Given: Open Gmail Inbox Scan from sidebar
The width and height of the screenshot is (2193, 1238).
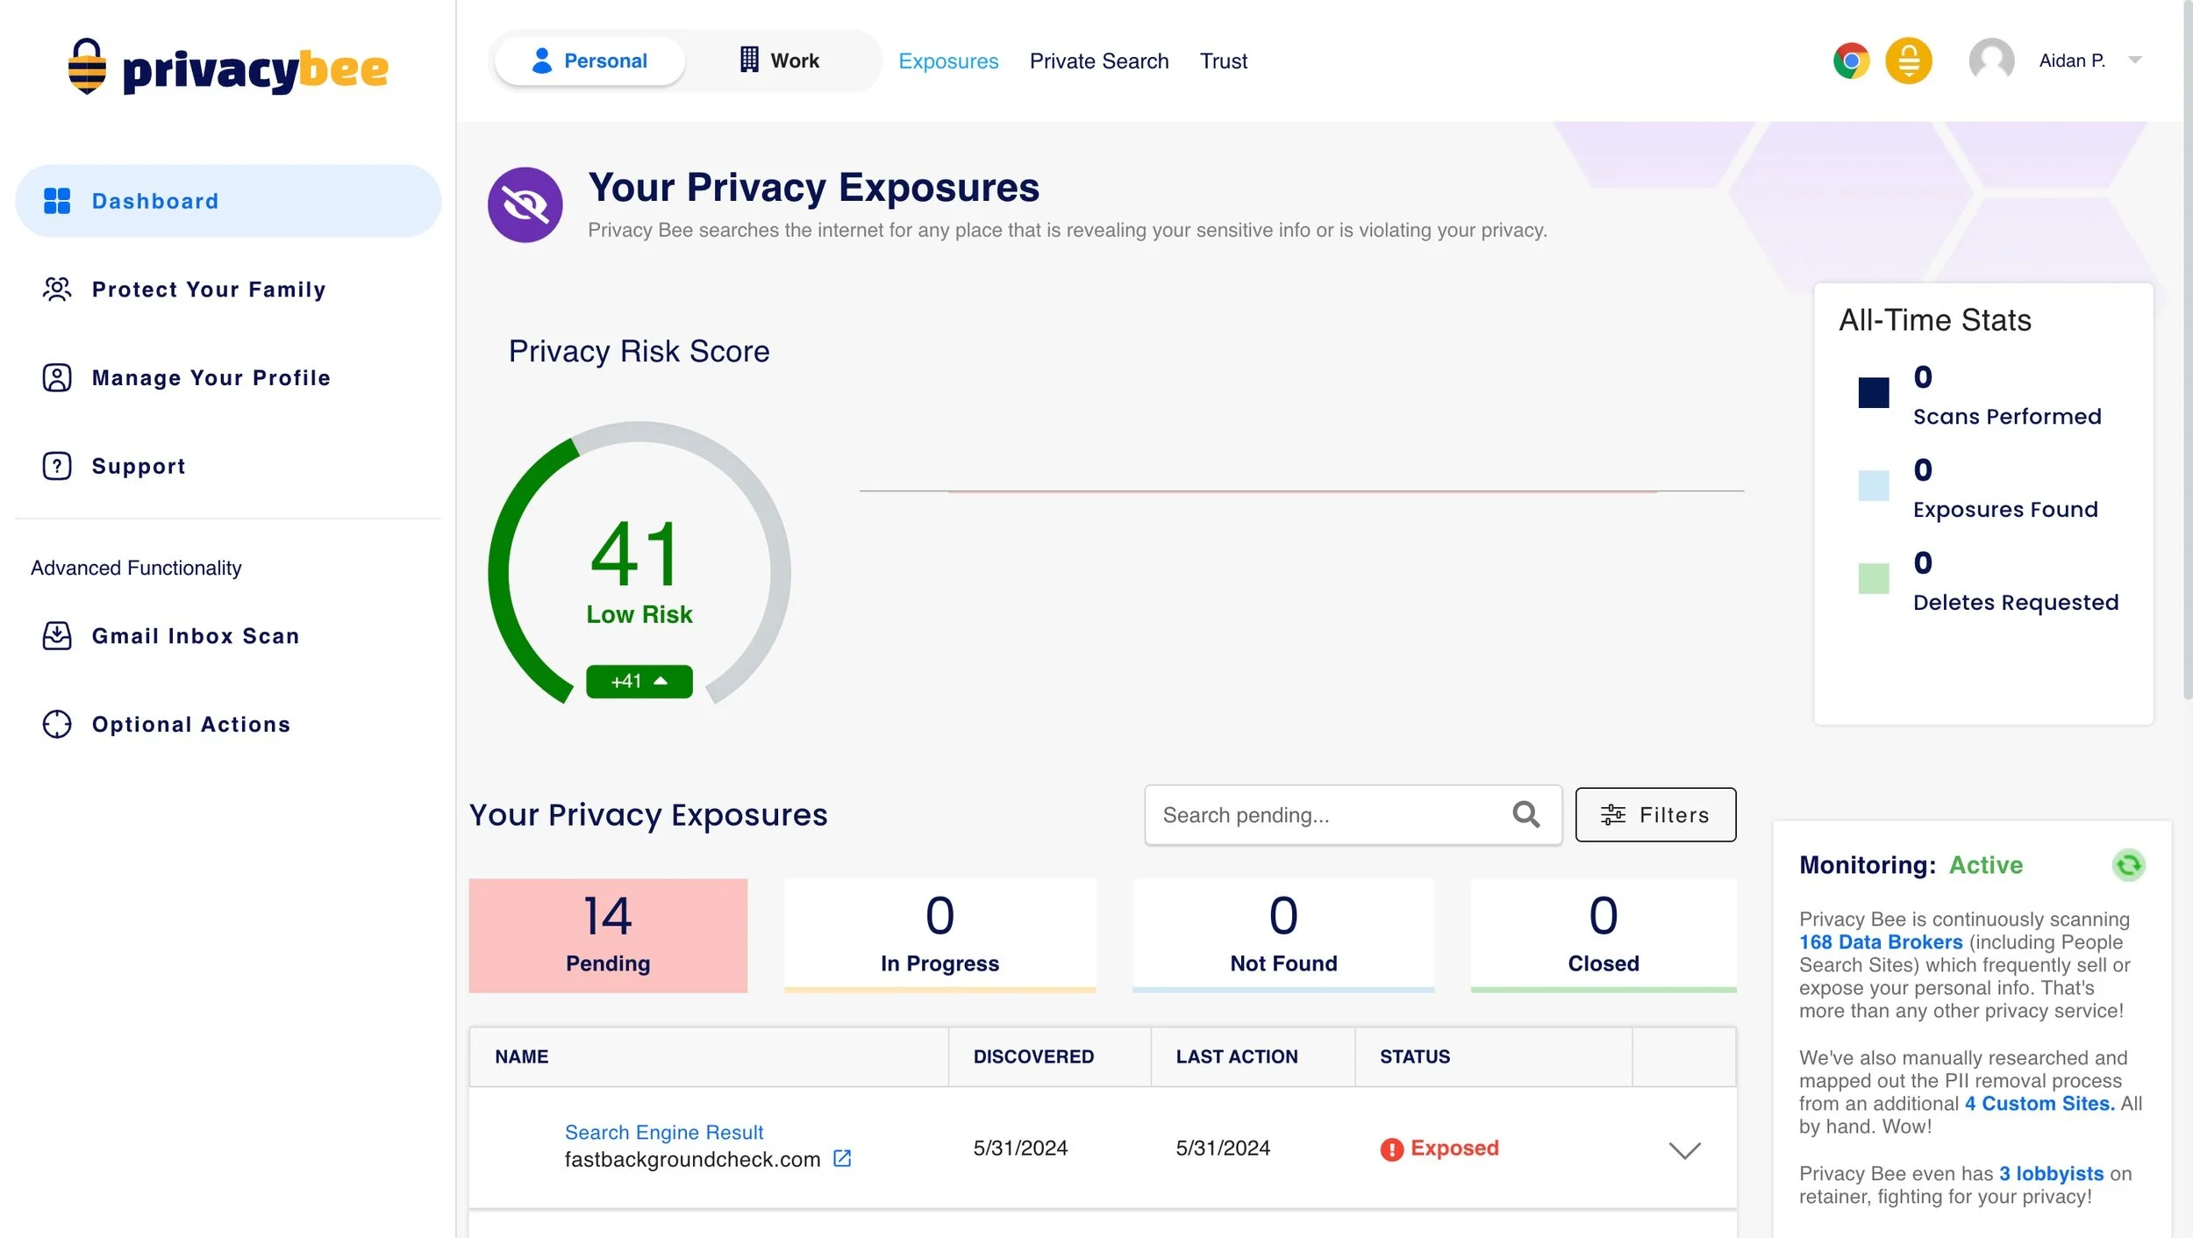Looking at the screenshot, I should click(195, 636).
